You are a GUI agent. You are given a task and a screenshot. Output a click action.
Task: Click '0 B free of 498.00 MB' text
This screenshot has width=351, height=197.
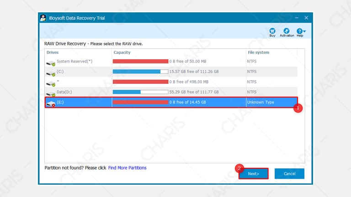[x=189, y=82]
